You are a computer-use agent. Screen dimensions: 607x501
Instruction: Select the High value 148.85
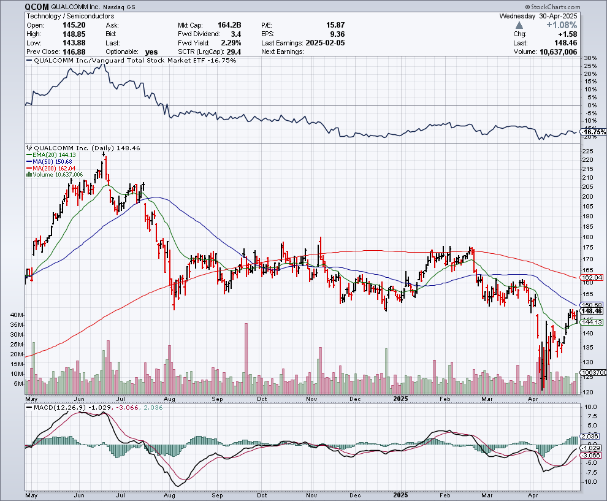[74, 34]
